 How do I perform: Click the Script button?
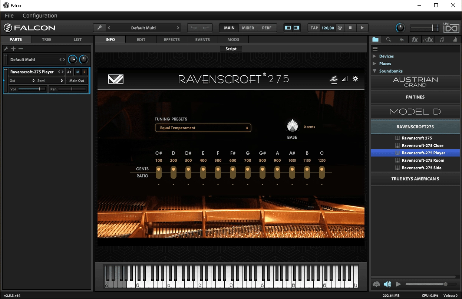coord(231,49)
